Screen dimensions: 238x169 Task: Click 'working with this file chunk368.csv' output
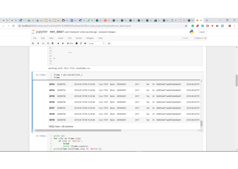click(x=69, y=68)
